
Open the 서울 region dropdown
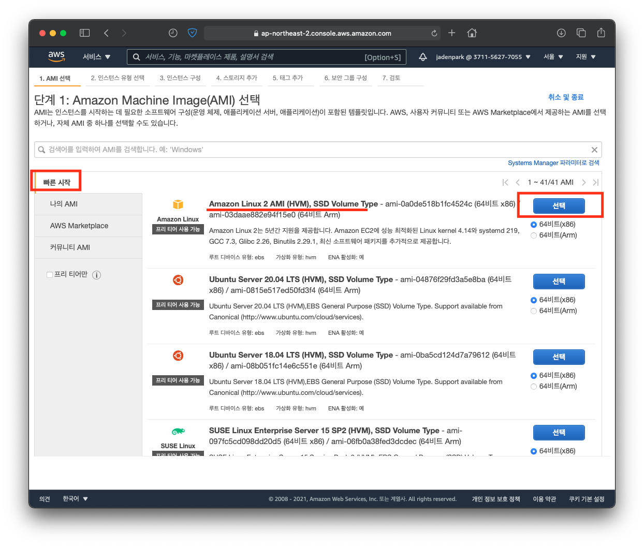(x=553, y=57)
